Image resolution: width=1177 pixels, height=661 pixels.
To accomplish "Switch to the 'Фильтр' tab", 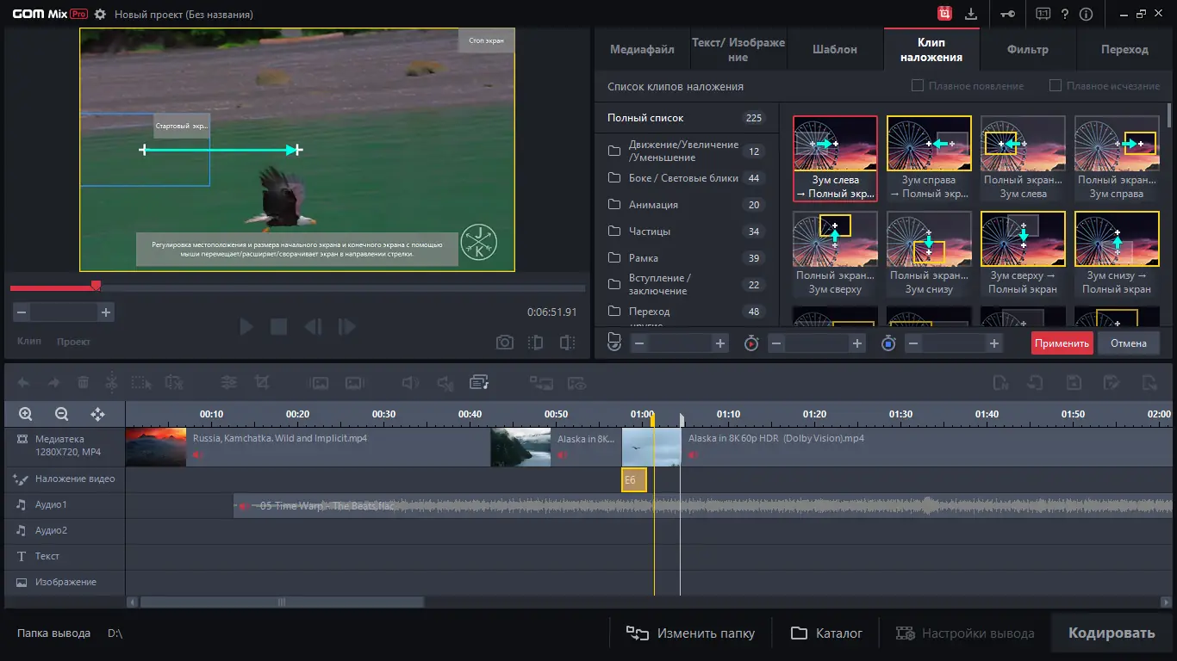I will click(x=1027, y=49).
